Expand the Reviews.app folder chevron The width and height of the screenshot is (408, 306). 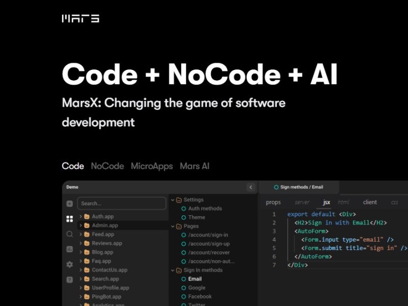click(x=81, y=243)
